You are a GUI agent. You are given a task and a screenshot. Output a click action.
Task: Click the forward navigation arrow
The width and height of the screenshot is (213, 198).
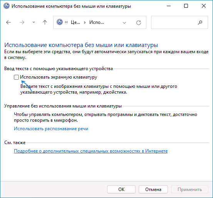22,22
